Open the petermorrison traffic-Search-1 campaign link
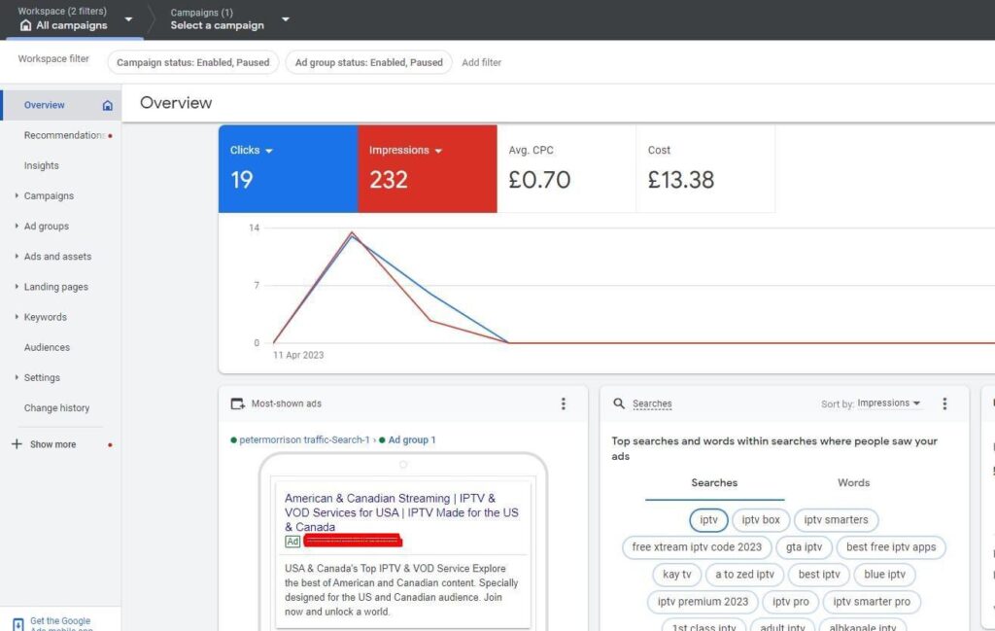Image resolution: width=995 pixels, height=631 pixels. click(304, 439)
